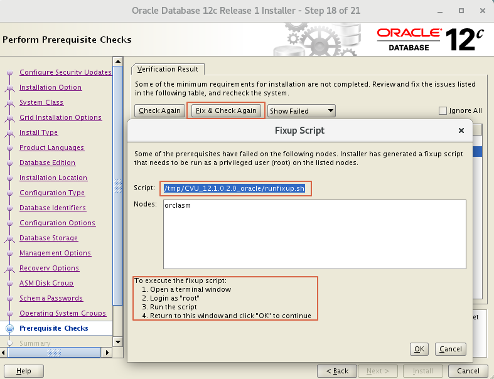This screenshot has width=494, height=379.
Task: Maximize the installer window
Action: 460,10
